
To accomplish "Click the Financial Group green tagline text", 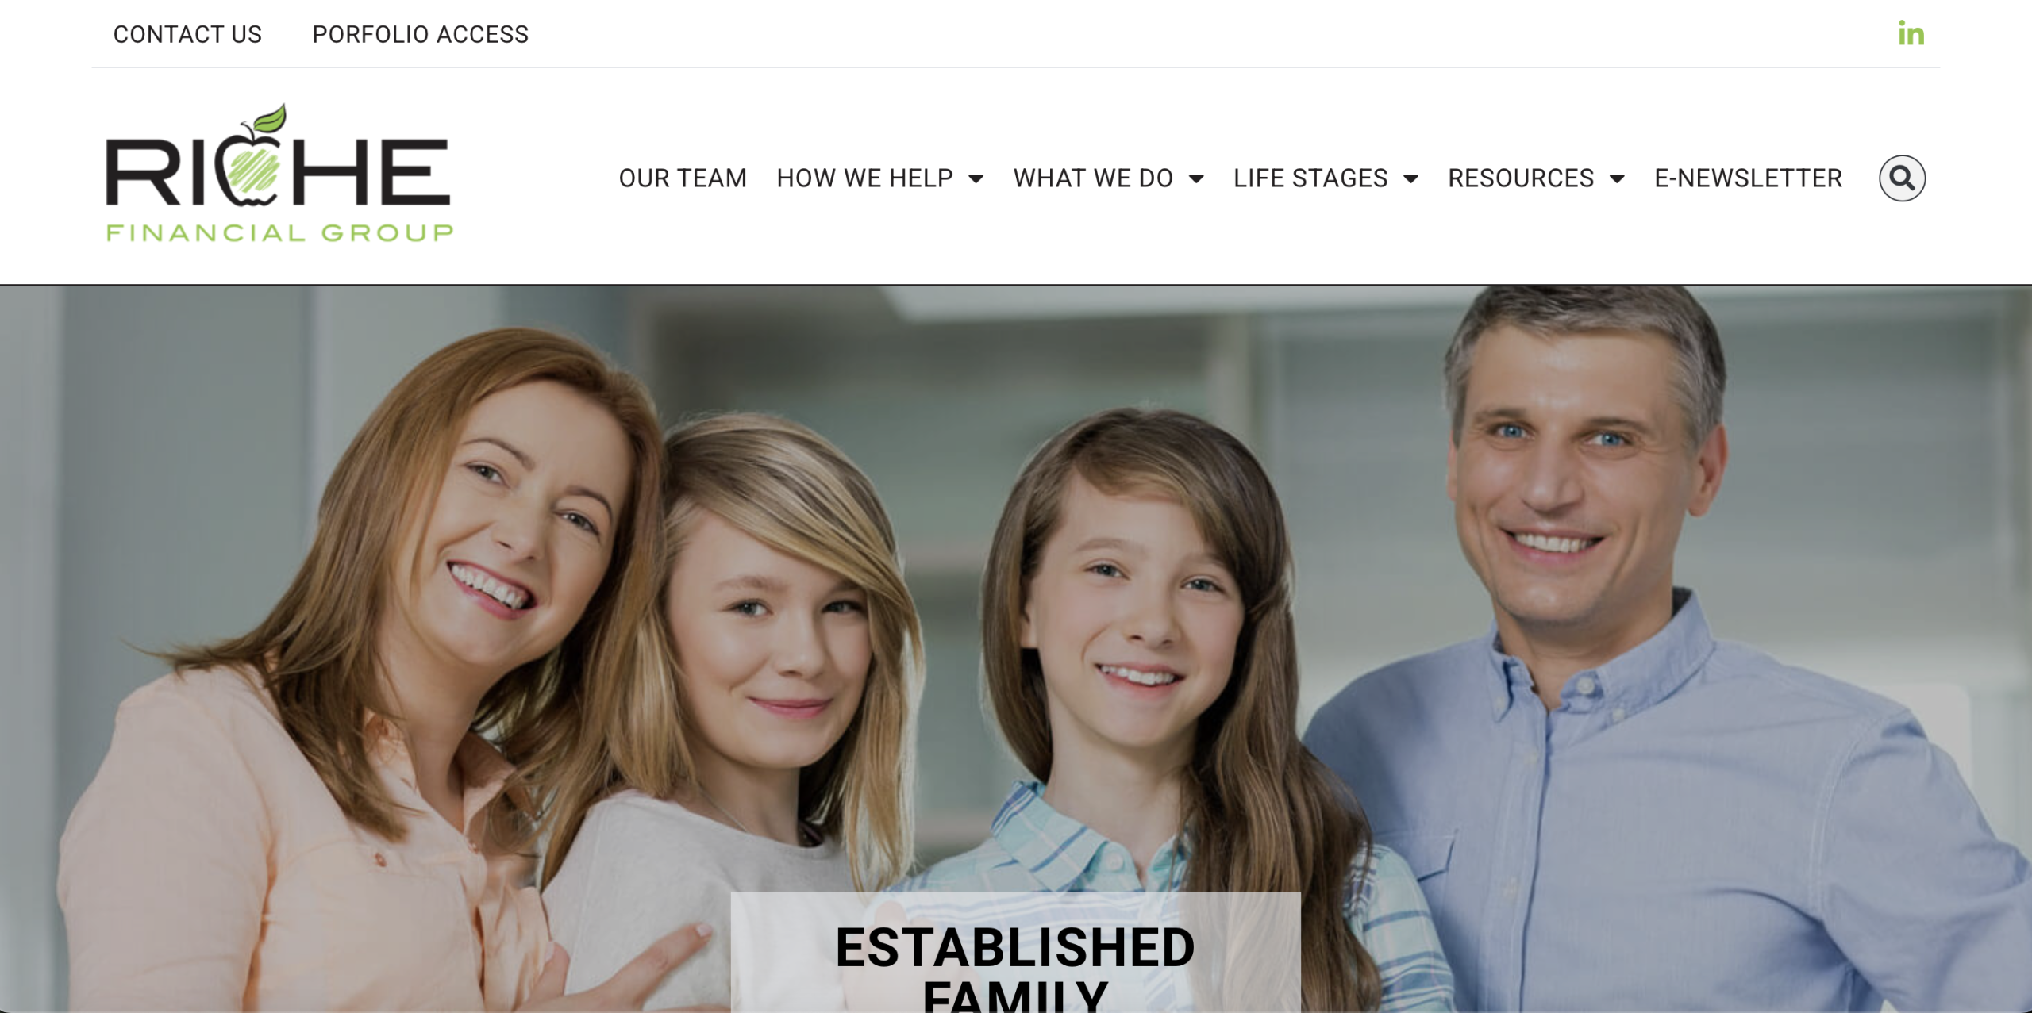I will pyautogui.click(x=279, y=232).
